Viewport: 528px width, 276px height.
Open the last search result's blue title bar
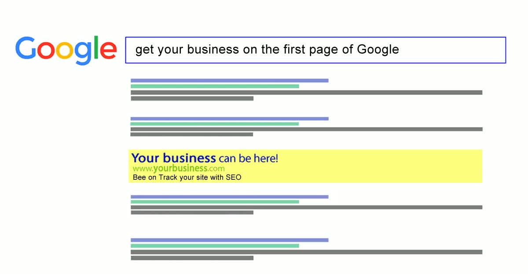230,240
